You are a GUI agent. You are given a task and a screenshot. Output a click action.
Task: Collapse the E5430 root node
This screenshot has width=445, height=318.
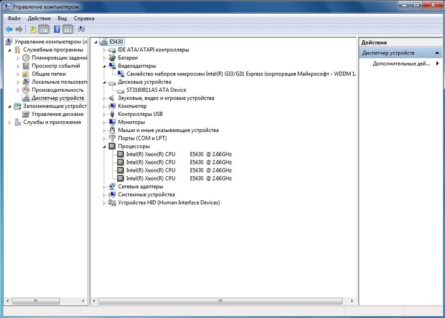click(95, 42)
